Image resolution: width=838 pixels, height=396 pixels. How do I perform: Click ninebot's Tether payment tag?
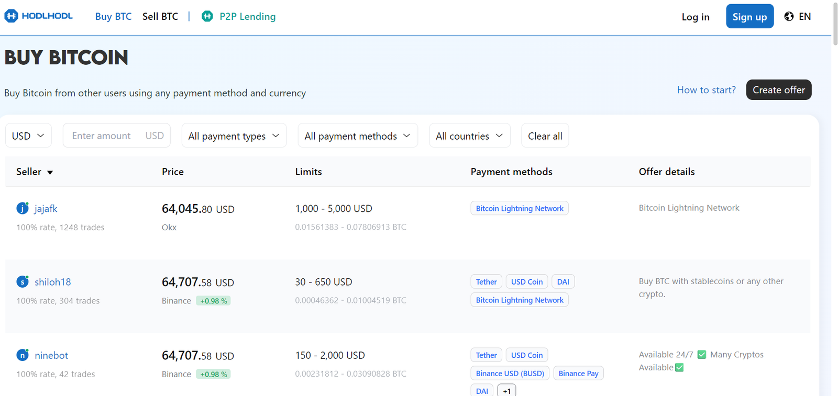click(x=486, y=355)
